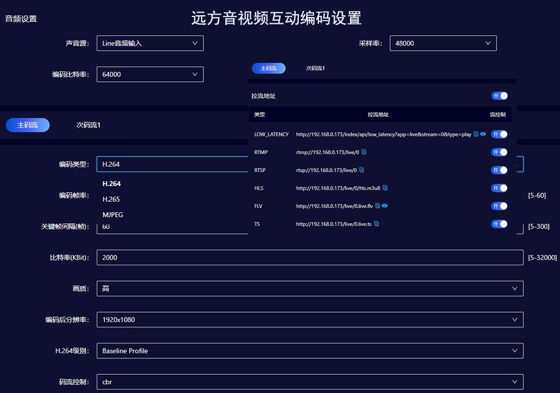Open the 码流控制 cbr dropdown

pos(309,382)
